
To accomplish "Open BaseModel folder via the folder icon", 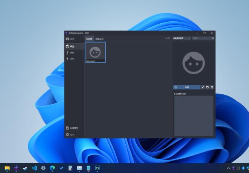I will [x=207, y=87].
